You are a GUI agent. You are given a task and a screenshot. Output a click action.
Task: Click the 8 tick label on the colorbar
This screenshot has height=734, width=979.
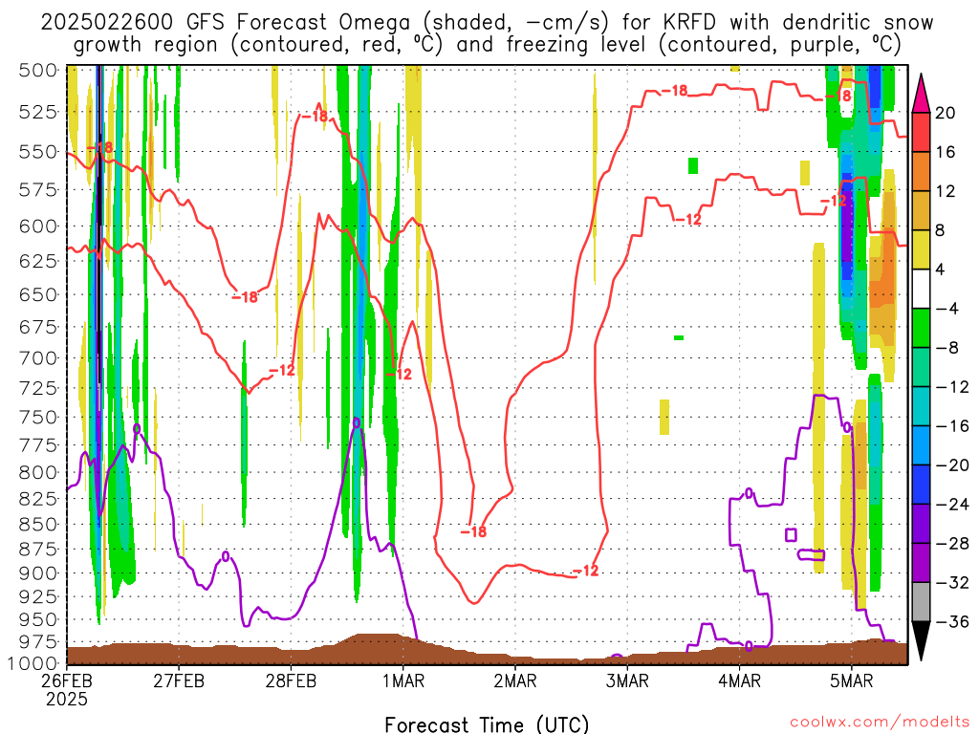[940, 231]
